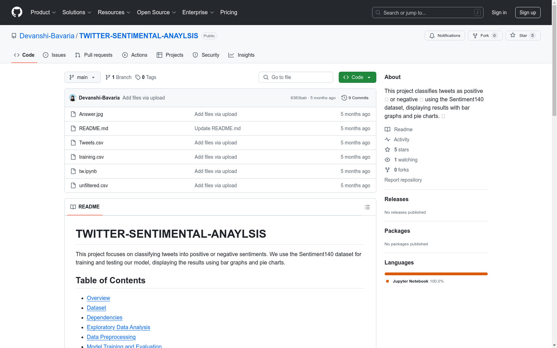Click the GitHub logo icon

[x=17, y=12]
